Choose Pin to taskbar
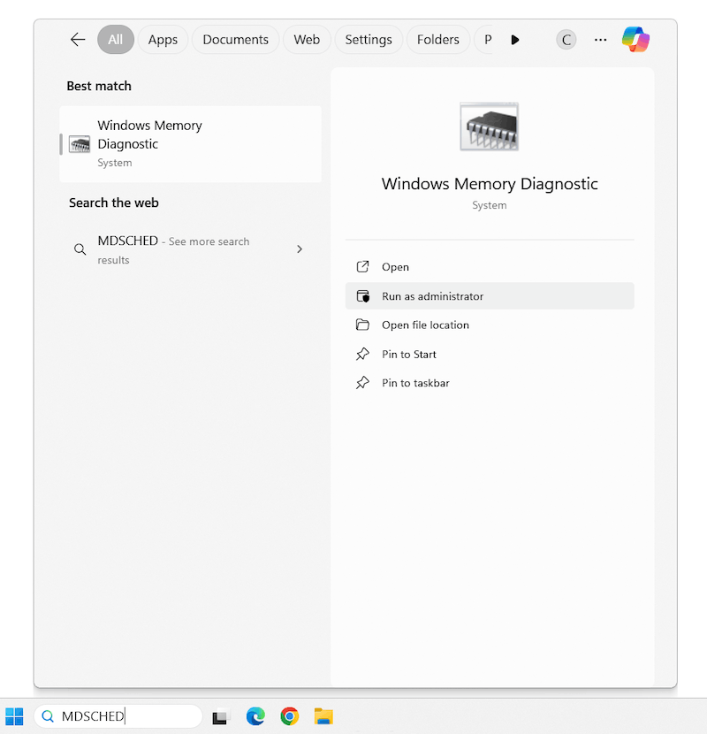 click(490, 383)
